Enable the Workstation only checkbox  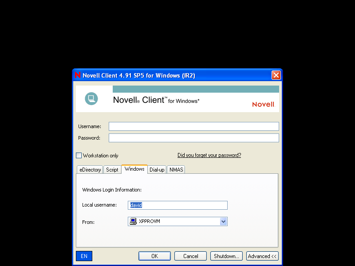pyautogui.click(x=79, y=156)
